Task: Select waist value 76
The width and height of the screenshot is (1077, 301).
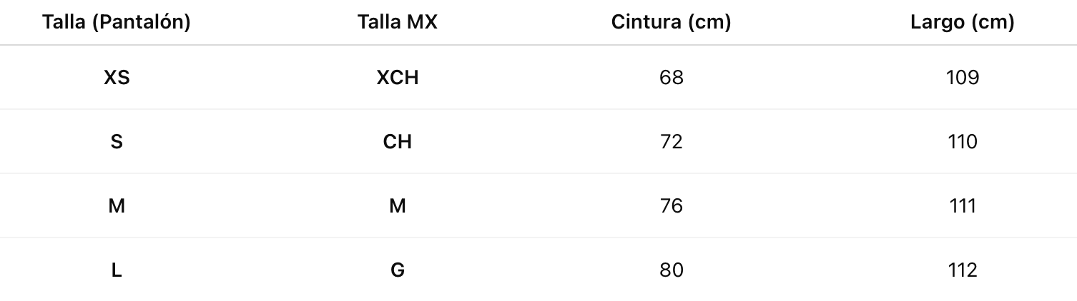Action: (671, 205)
